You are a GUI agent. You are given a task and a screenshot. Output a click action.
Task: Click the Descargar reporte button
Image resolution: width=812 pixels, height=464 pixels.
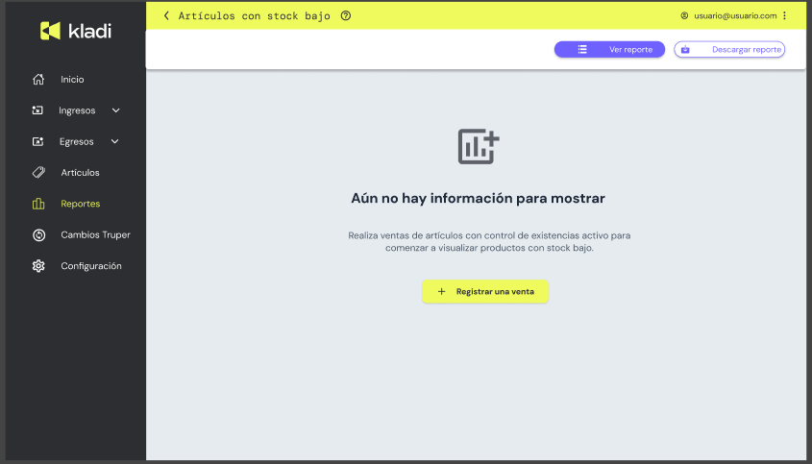point(729,49)
